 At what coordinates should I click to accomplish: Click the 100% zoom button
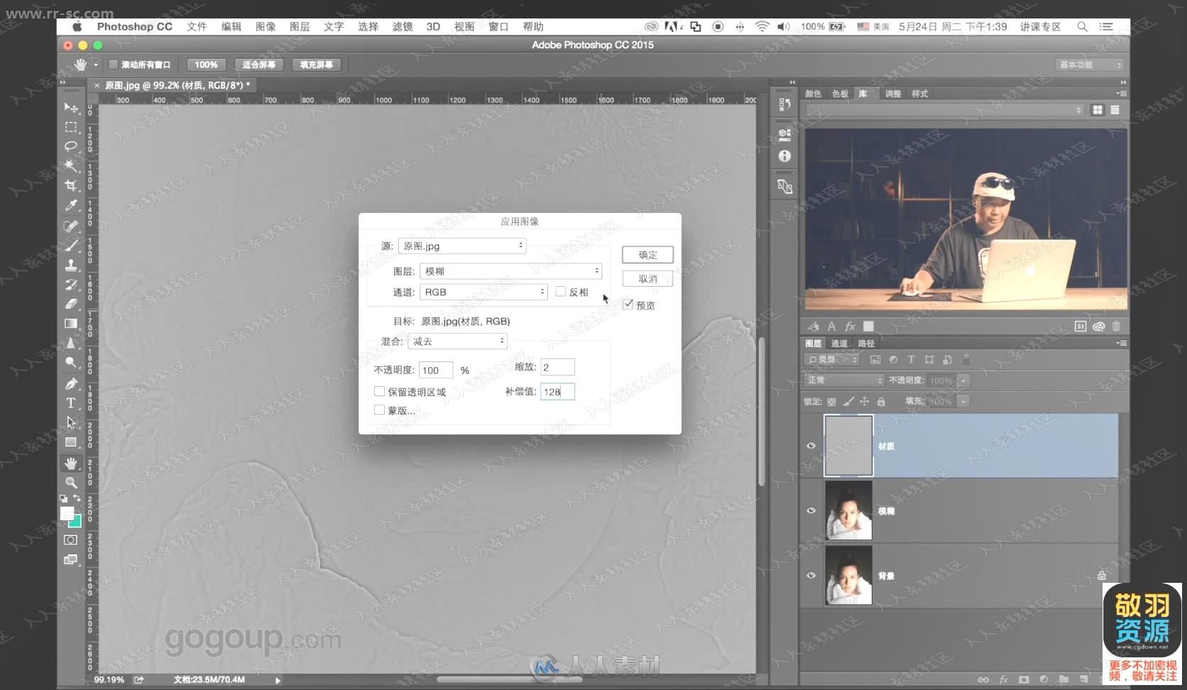(206, 65)
